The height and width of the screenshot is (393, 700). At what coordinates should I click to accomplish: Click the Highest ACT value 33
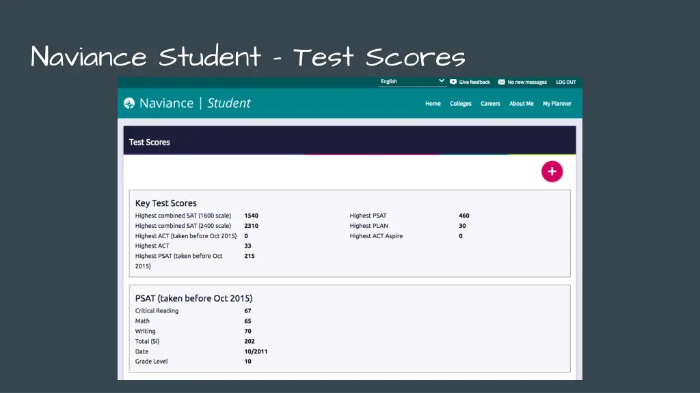[247, 246]
